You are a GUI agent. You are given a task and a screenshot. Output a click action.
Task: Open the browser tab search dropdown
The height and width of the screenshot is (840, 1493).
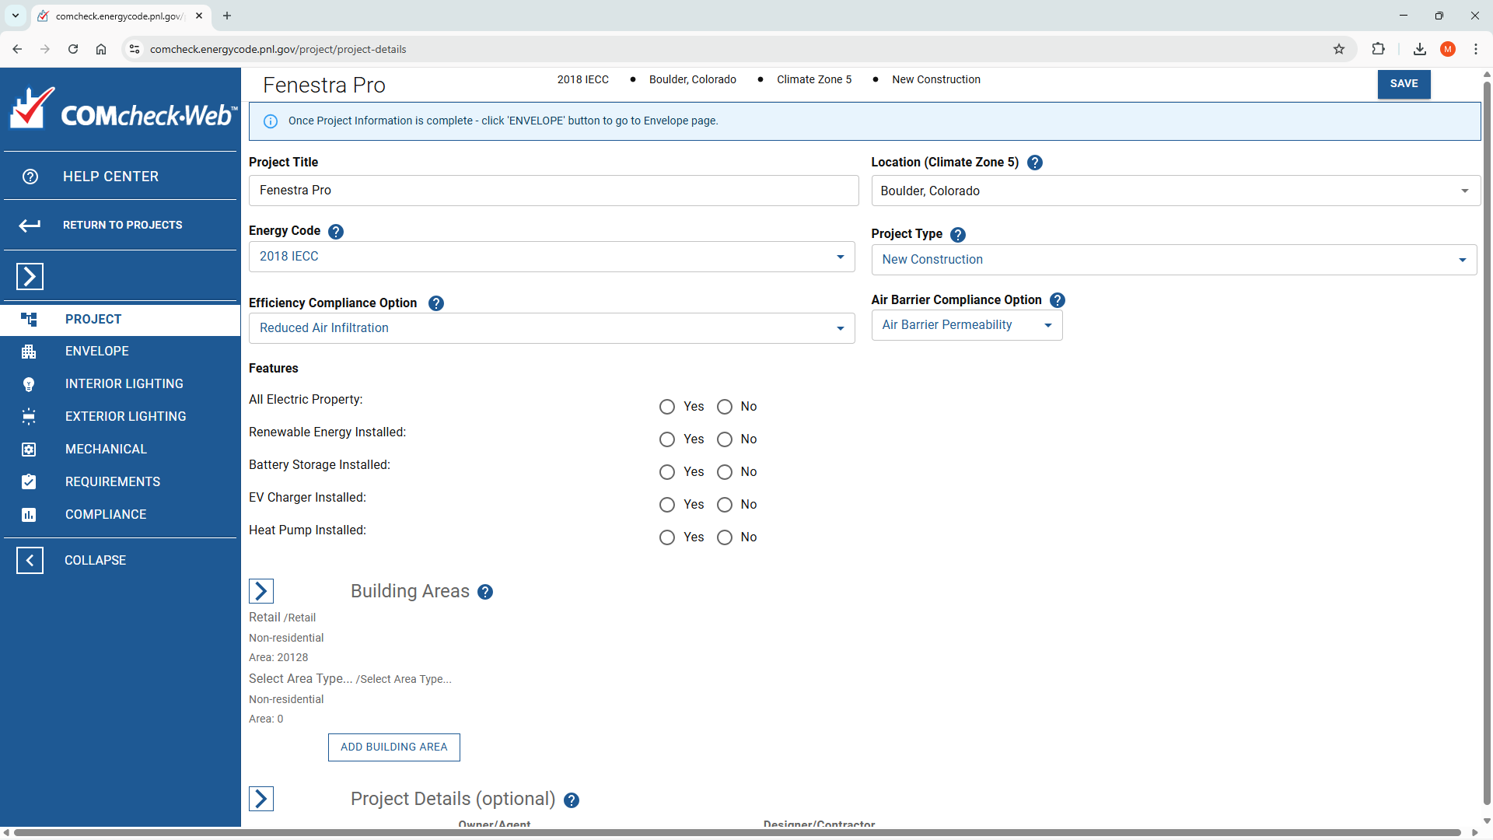15,16
